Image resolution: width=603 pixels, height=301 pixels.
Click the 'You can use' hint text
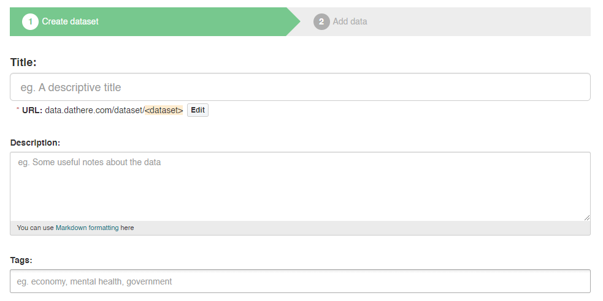pos(36,228)
